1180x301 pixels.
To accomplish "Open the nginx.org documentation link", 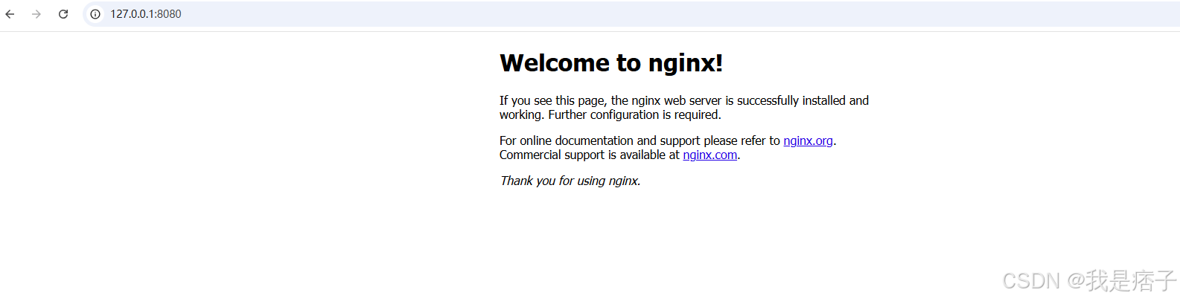I will point(808,140).
